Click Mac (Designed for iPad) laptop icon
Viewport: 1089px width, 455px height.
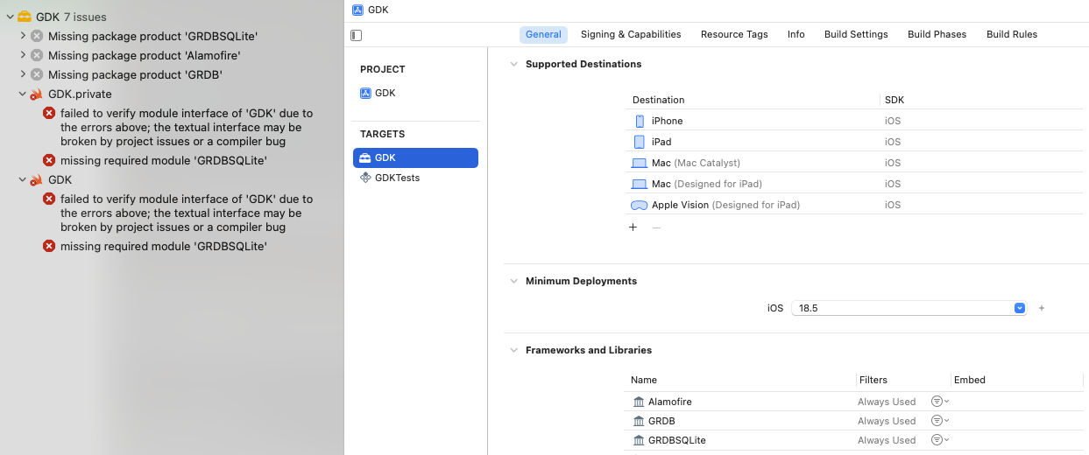click(x=640, y=184)
